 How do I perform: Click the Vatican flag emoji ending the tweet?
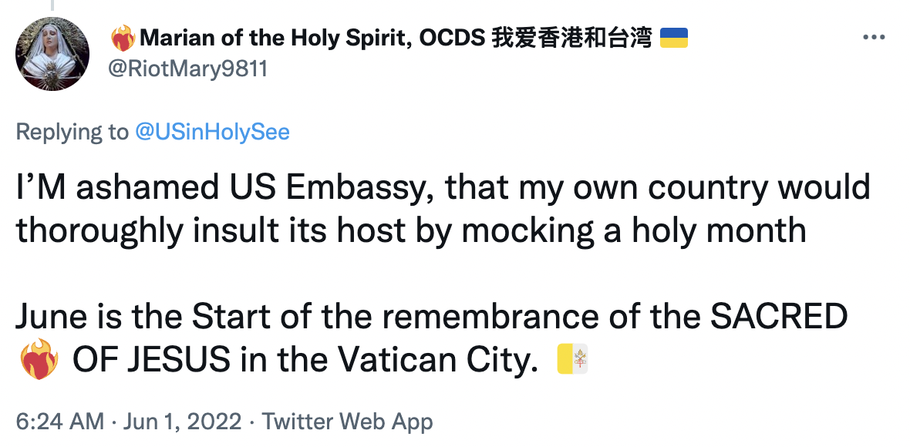tap(572, 360)
